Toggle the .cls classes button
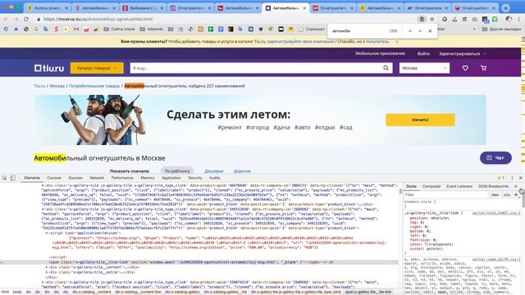The height and width of the screenshot is (295, 525). 507,195
